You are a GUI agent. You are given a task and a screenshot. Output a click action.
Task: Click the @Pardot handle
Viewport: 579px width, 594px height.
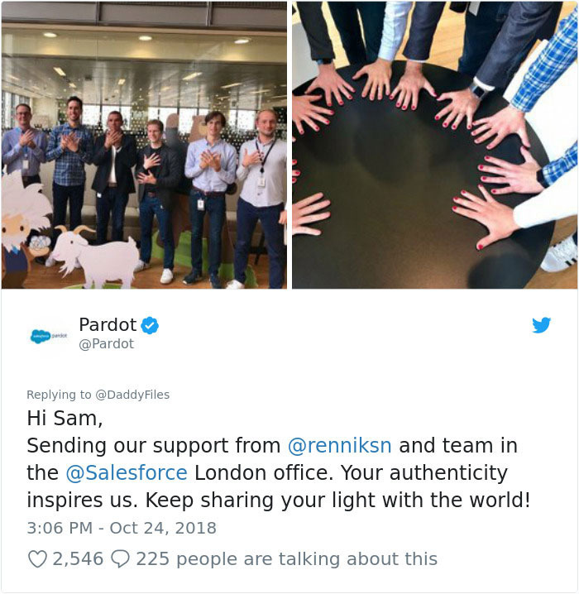coord(107,344)
